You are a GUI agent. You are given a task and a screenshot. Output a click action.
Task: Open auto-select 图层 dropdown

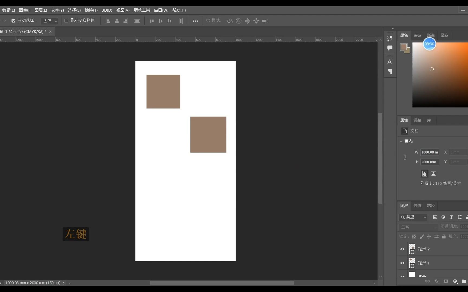tap(49, 21)
